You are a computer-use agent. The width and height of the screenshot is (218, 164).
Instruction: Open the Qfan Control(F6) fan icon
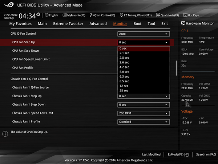point(92,15)
